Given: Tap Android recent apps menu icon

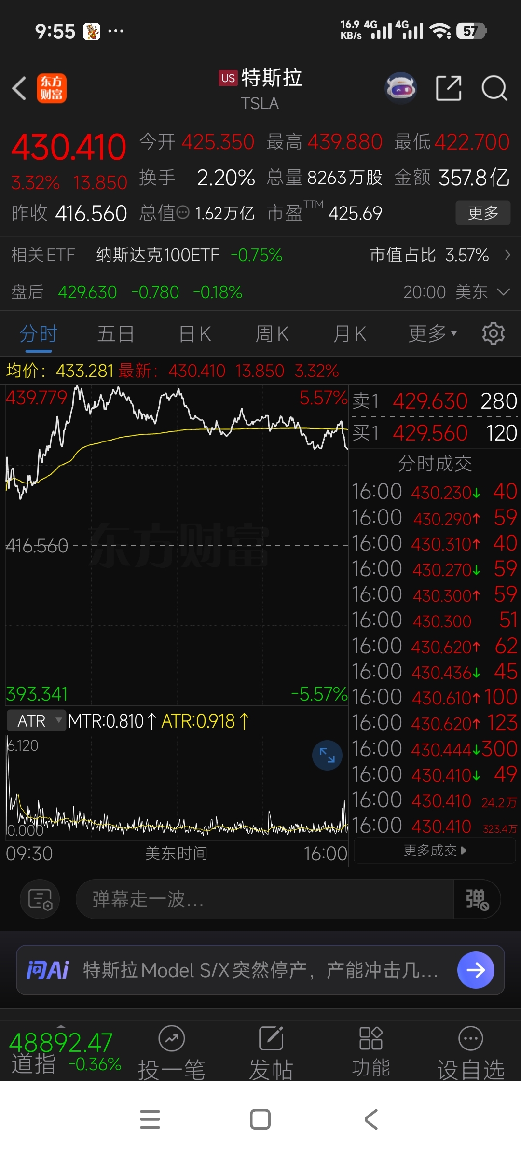Looking at the screenshot, I should (150, 1119).
